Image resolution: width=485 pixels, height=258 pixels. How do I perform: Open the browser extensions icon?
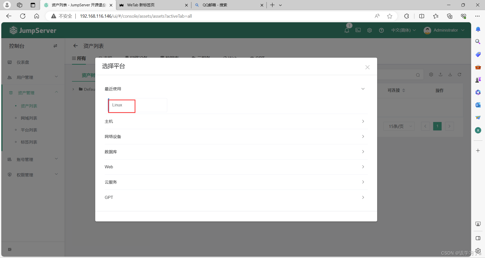tap(406, 16)
